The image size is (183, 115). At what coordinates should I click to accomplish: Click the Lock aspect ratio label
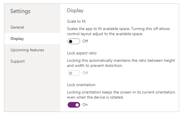pyautogui.click(x=82, y=53)
